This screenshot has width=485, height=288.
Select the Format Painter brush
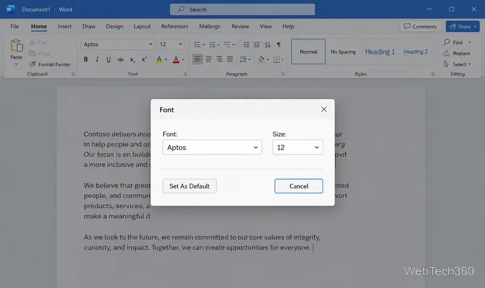click(32, 64)
